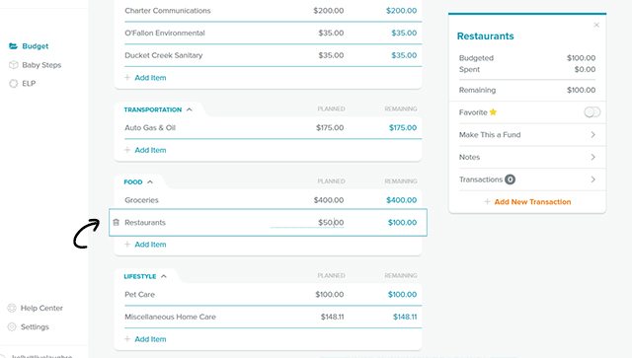Collapse the Food category

pyautogui.click(x=150, y=182)
